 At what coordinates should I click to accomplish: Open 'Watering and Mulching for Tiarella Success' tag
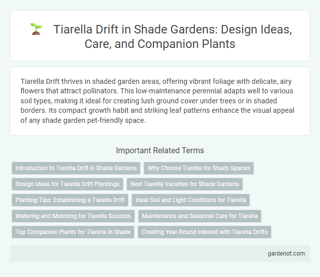(x=73, y=216)
